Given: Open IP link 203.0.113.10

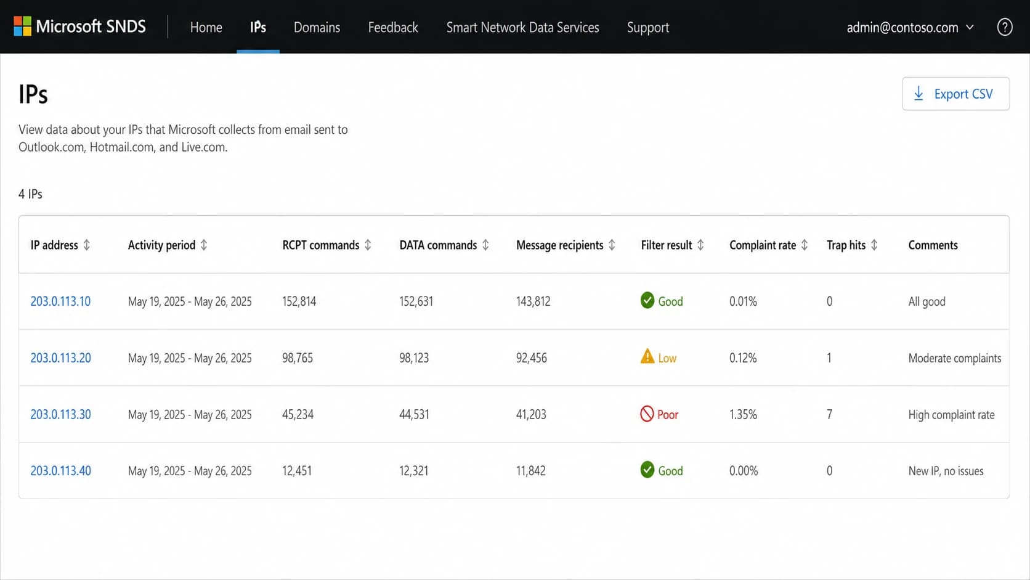Looking at the screenshot, I should click(60, 301).
